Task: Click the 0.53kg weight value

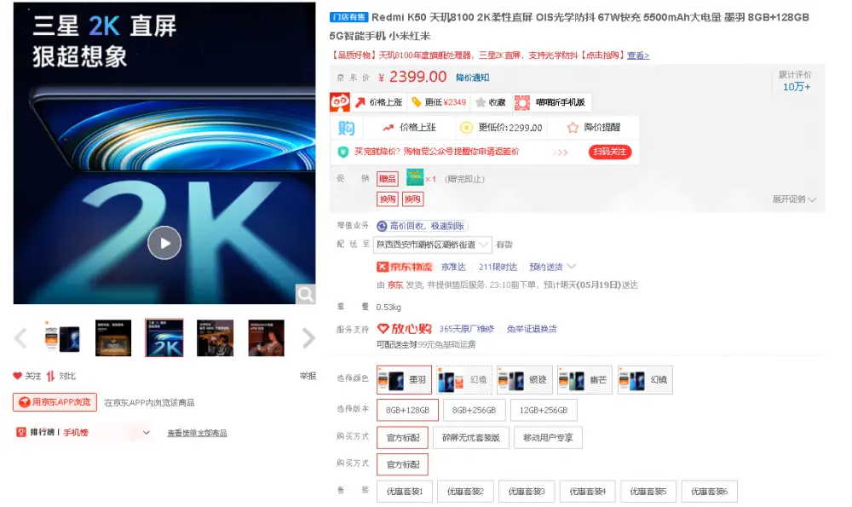Action: pyautogui.click(x=389, y=308)
